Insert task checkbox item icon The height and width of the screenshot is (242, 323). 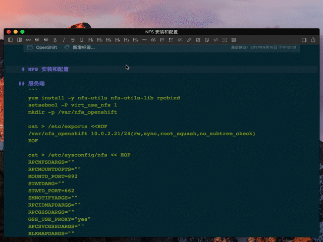coord(180,40)
